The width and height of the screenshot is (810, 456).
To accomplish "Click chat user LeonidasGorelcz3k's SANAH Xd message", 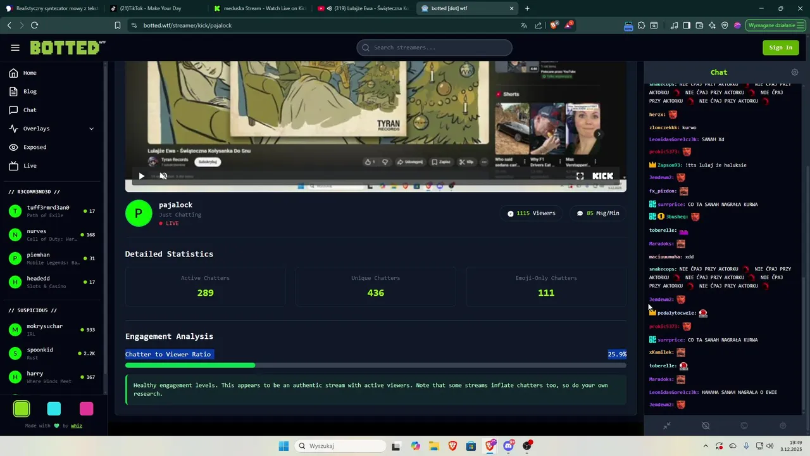I will (x=687, y=139).
